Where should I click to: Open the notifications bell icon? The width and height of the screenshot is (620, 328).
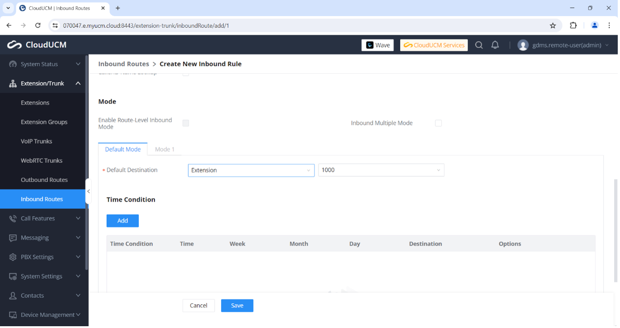(495, 45)
